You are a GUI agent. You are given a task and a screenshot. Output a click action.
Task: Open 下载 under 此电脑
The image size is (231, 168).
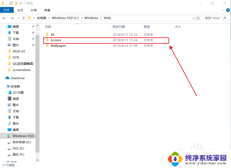click(x=16, y=117)
